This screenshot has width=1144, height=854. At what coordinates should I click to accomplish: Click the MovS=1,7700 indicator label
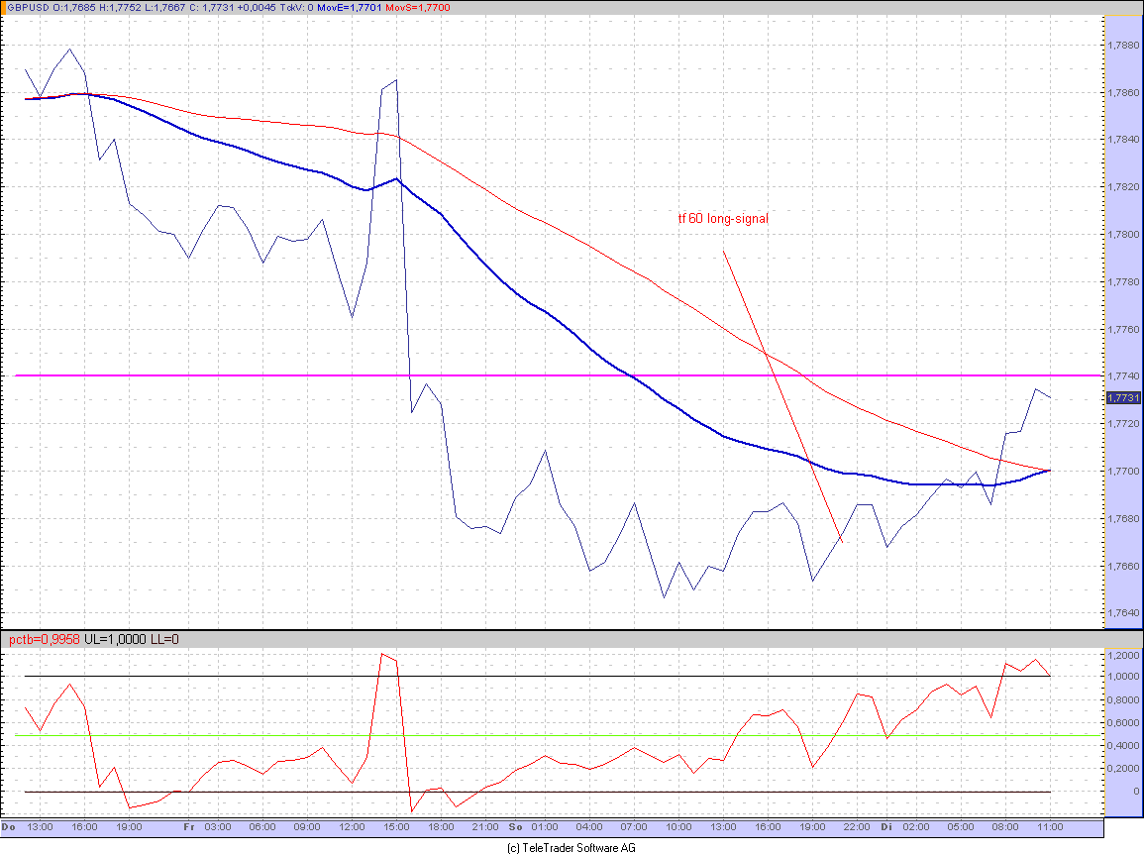(417, 7)
